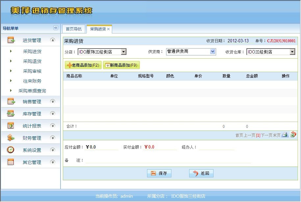The width and height of the screenshot is (301, 202).
Task: Click the arrow bullet before 往来账务
Action: pyautogui.click(x=11, y=81)
